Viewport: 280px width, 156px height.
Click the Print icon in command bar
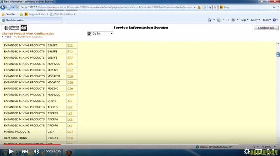233,20
